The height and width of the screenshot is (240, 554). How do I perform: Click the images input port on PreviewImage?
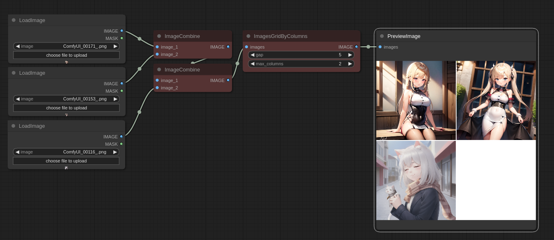(380, 47)
